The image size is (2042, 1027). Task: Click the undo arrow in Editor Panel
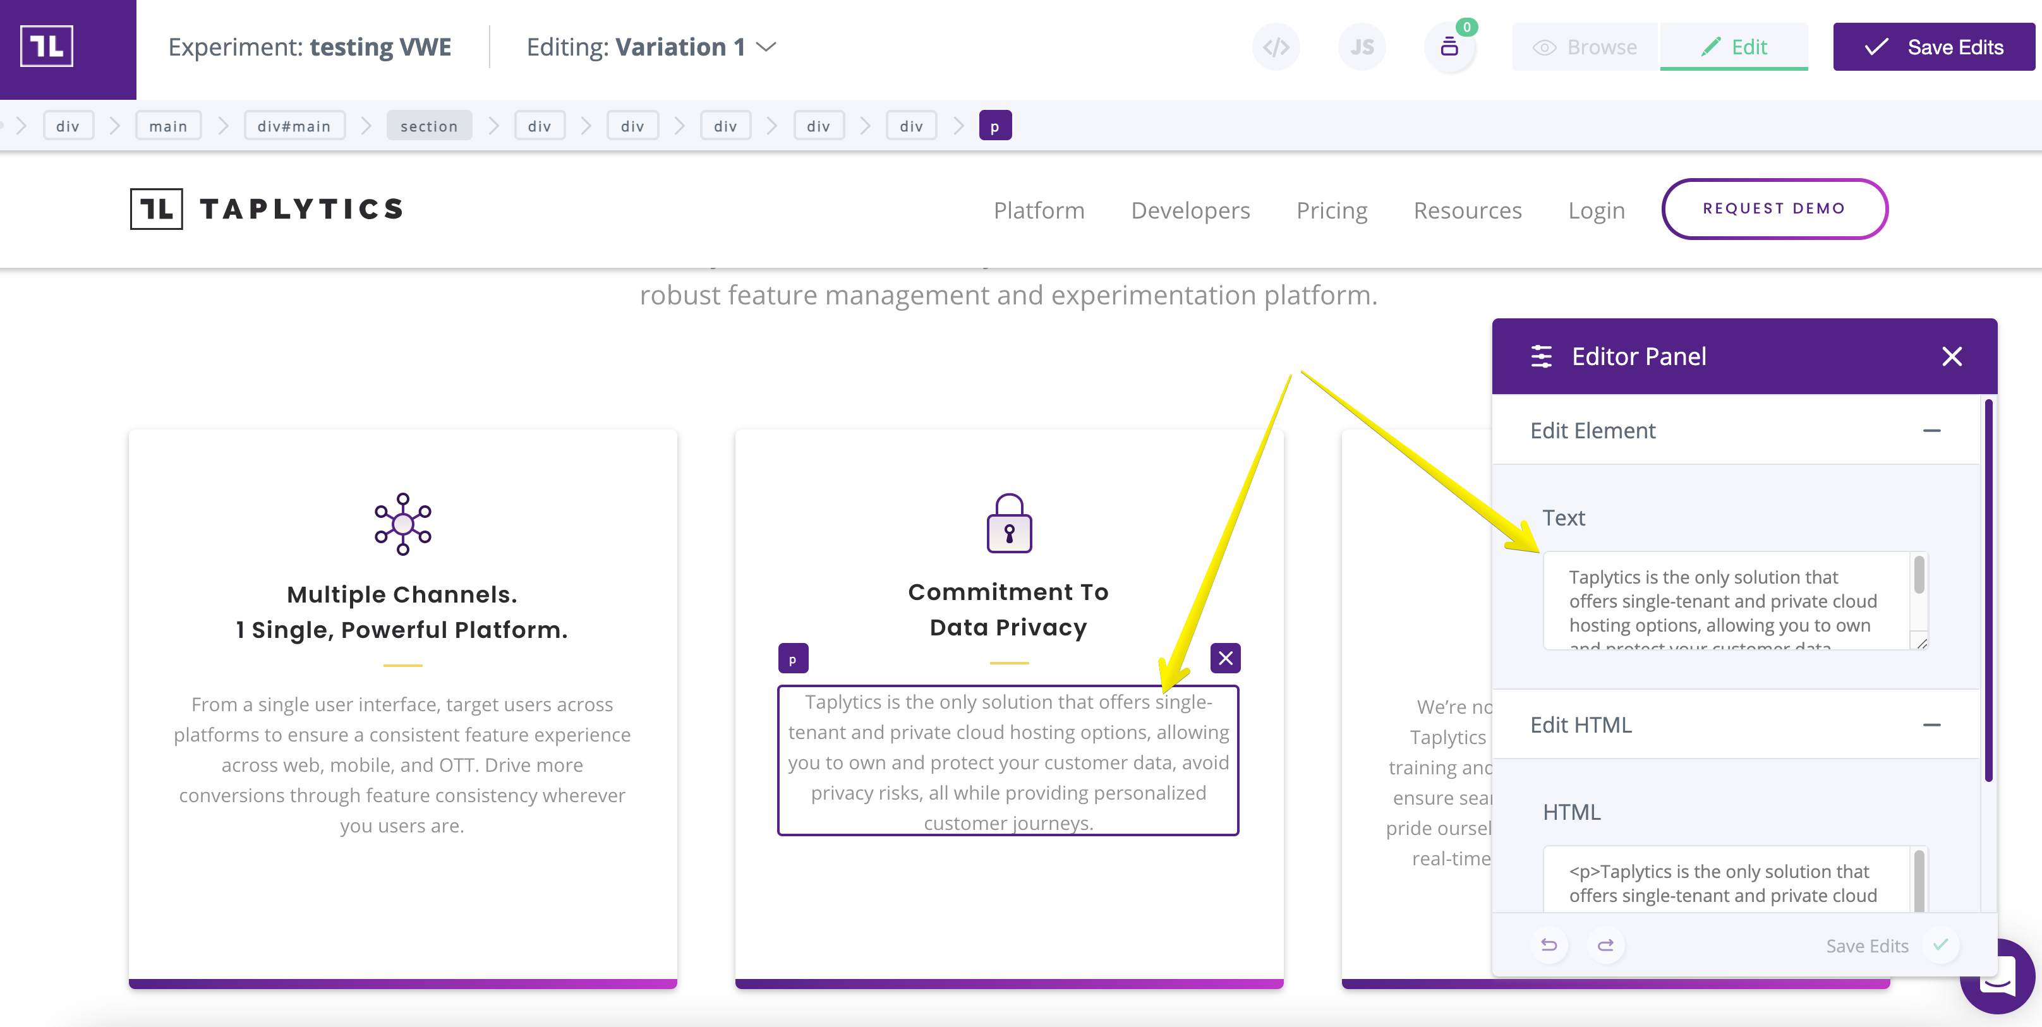pyautogui.click(x=1548, y=945)
